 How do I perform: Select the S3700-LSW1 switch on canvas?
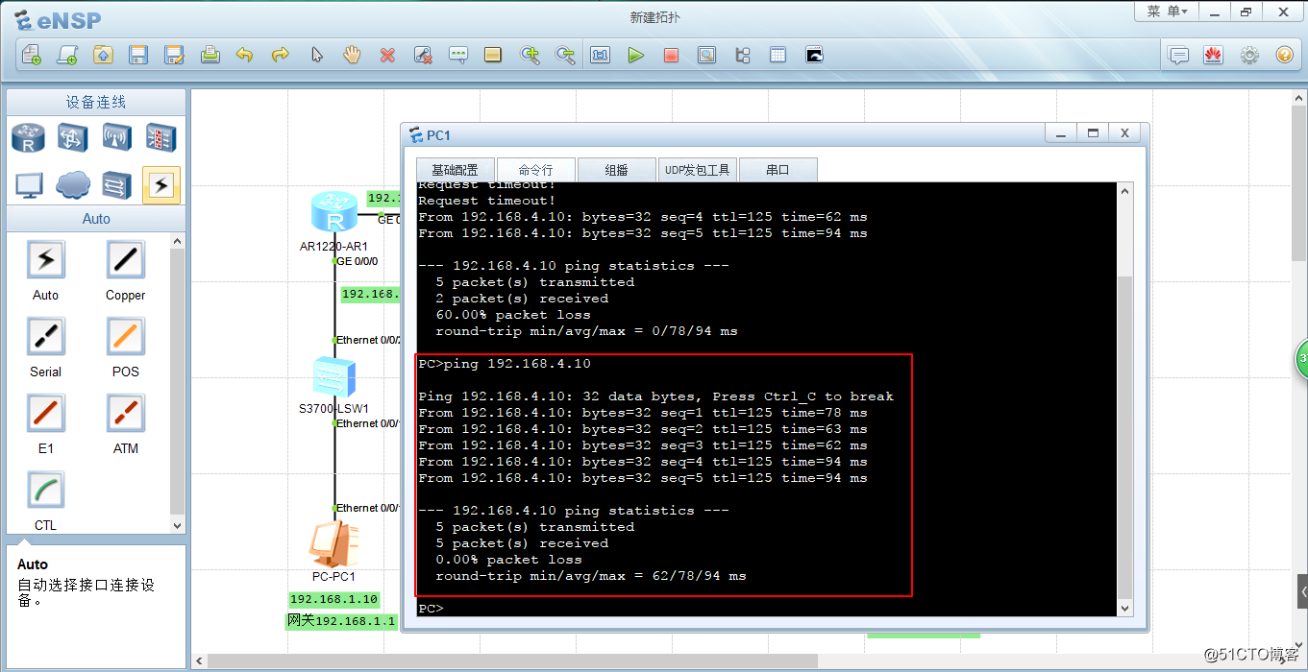pyautogui.click(x=333, y=377)
